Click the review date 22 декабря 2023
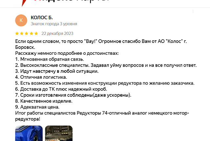The height and width of the screenshot is (141, 210). (57, 33)
